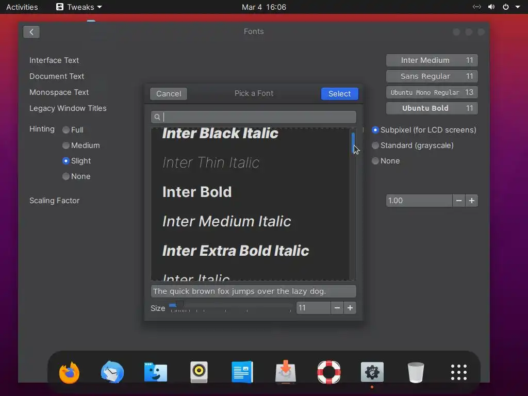This screenshot has height=396, width=528.
Task: Choose Standard (grayscale) antialiasing
Action: coord(412,145)
